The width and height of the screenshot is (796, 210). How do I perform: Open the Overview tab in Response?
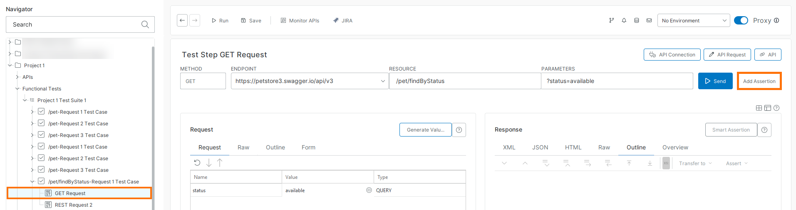click(x=675, y=147)
